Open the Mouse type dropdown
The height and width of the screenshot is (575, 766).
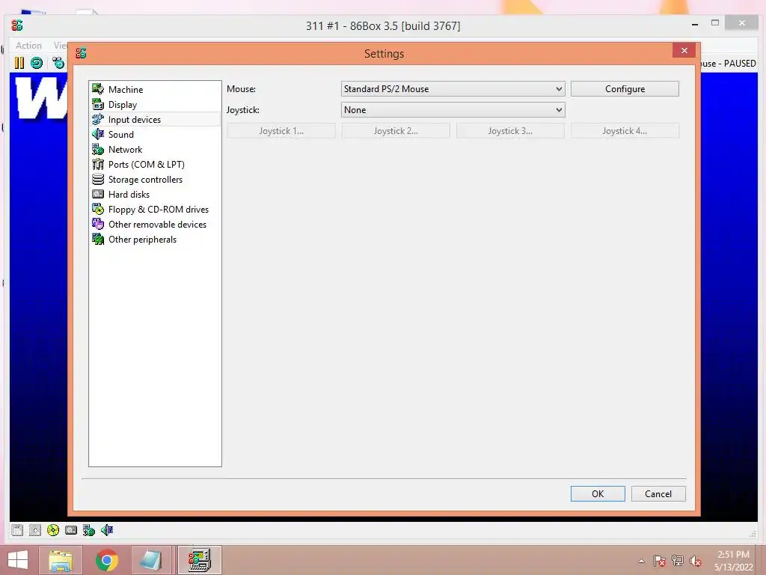[453, 89]
